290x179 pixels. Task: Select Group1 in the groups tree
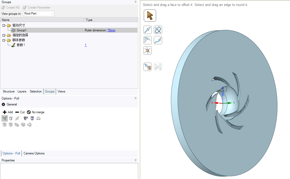22,30
